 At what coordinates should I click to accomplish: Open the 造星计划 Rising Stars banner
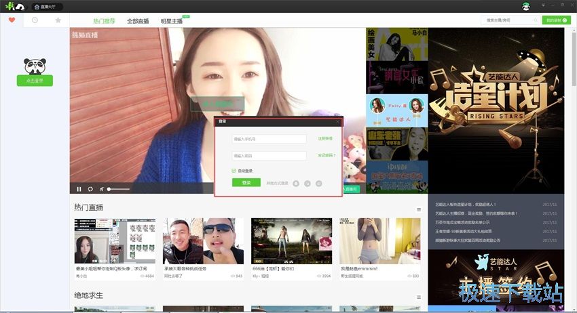[496, 110]
